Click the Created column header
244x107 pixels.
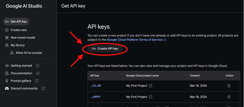[x=195, y=76]
